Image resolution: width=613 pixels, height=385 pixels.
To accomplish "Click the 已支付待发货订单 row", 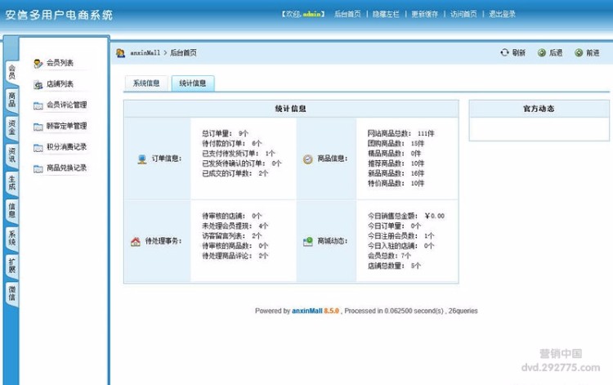I will (238, 153).
